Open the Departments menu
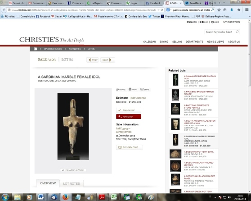This screenshot has height=201, width=251. (x=194, y=42)
